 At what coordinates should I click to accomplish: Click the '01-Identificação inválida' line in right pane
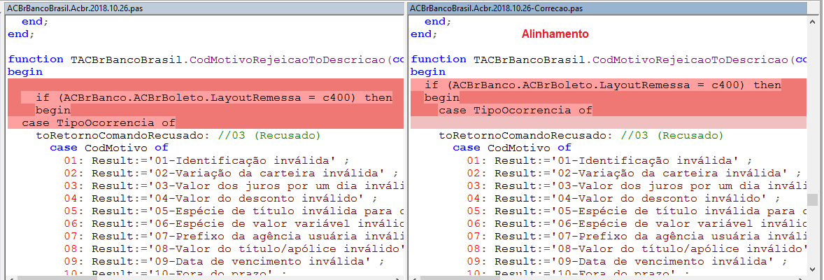coord(609,160)
